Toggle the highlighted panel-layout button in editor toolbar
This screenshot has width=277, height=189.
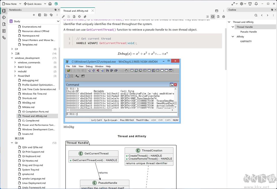213,17
